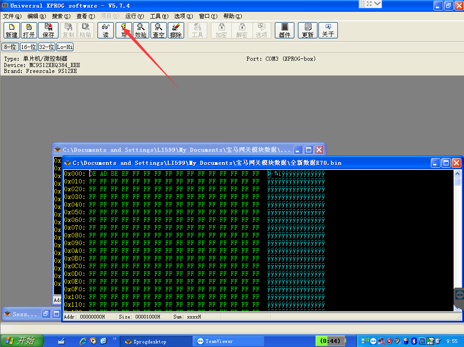
Task: Click the TeamViewer side panel tab
Action: 459,295
